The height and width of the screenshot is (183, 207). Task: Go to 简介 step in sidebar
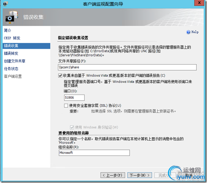coord(8,30)
